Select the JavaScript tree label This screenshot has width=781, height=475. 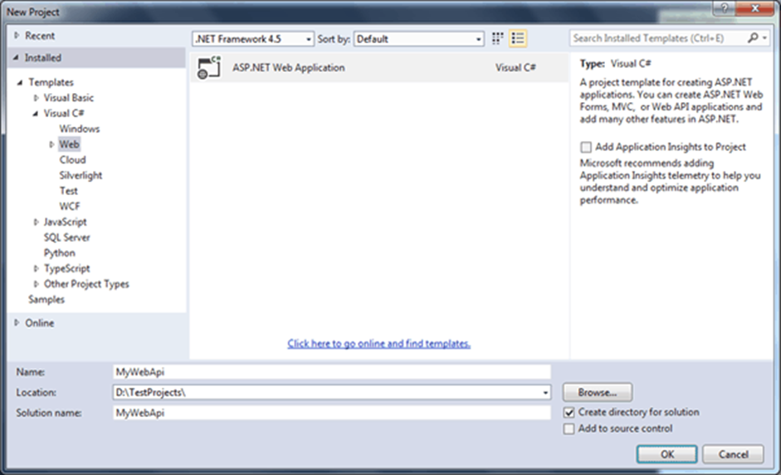(66, 223)
